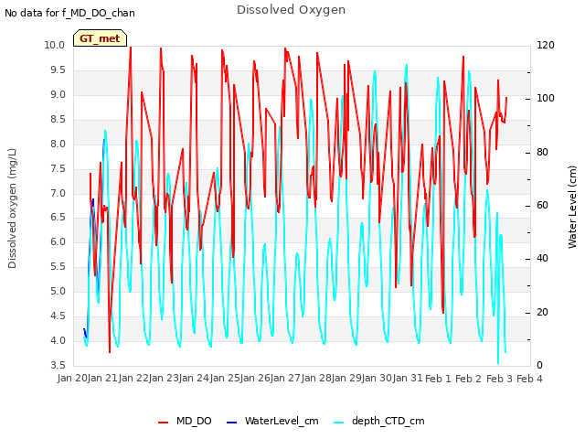Click the GT_met annotation label
Viewport: 585px width, 439px height.
[x=100, y=38]
